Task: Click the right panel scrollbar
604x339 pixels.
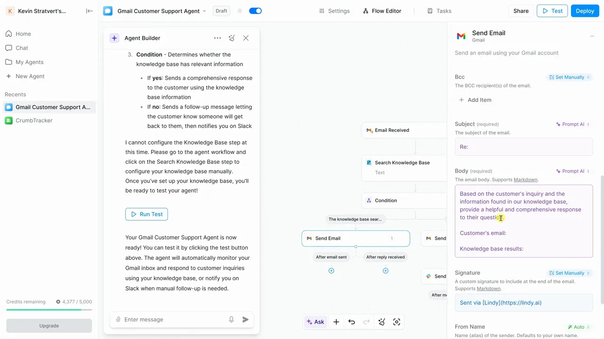Action: click(602, 240)
